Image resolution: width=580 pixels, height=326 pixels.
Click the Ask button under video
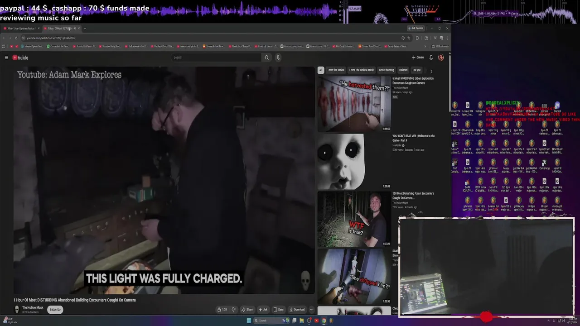(x=263, y=310)
